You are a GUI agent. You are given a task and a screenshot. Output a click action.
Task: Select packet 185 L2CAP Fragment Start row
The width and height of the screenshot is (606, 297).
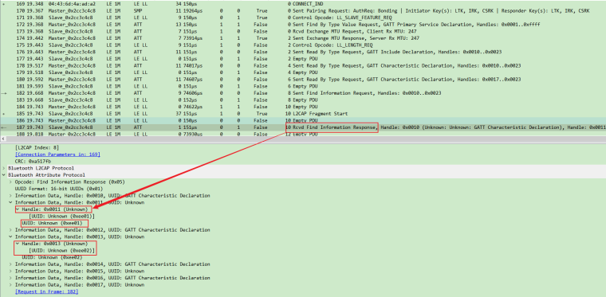point(303,114)
